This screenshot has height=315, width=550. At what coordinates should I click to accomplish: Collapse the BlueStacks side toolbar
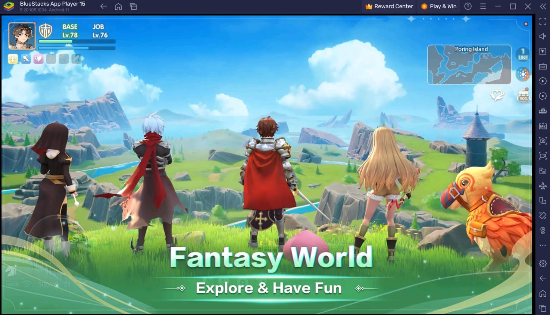click(543, 6)
